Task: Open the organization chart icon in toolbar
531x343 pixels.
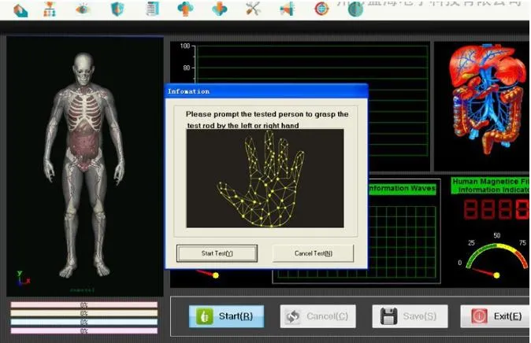Action: (x=50, y=9)
